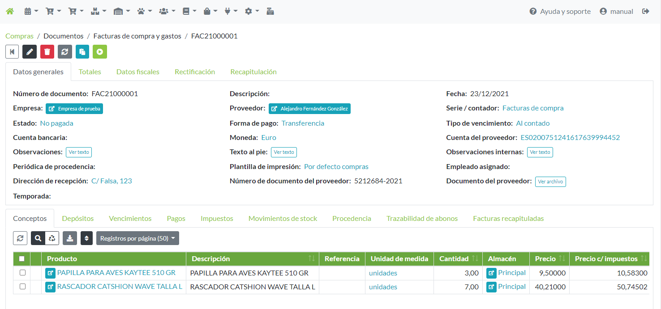Image resolution: width=661 pixels, height=309 pixels.
Task: Expand the settings gear menu dropdown
Action: 252,12
